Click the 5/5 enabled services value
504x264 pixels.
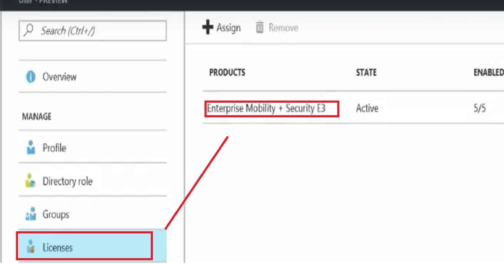(x=479, y=109)
